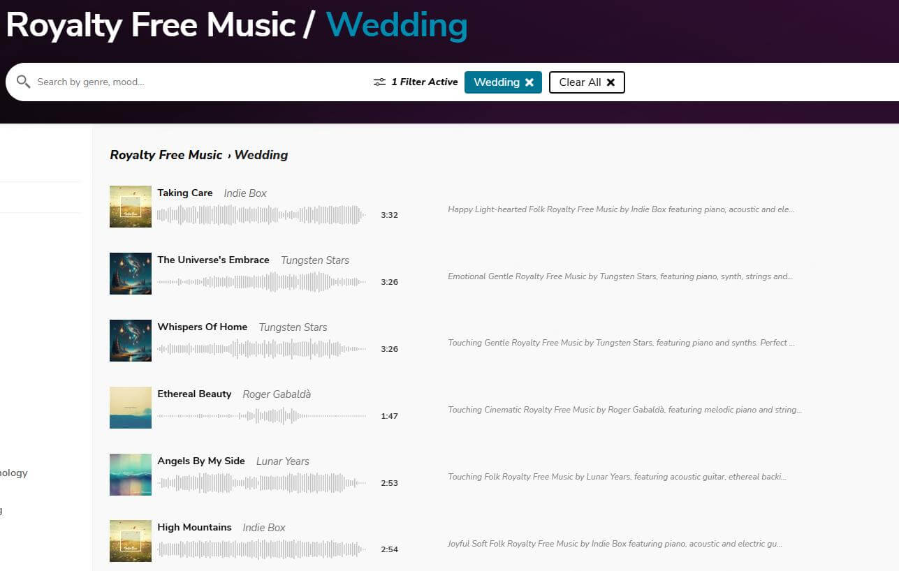Click the Wedding heading in the header
This screenshot has height=571, width=899.
(x=396, y=24)
